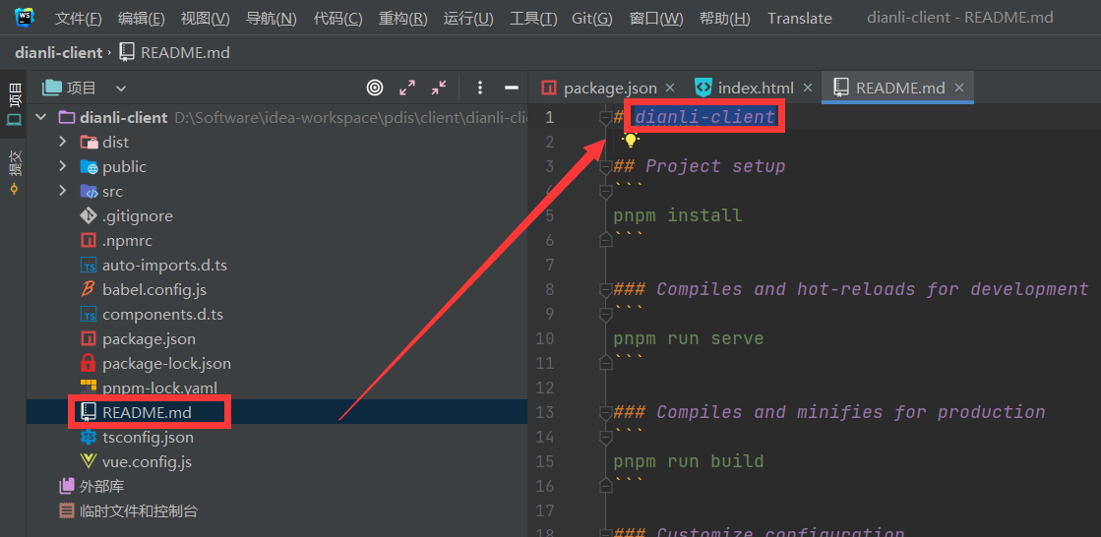The height and width of the screenshot is (537, 1101).
Task: Open the Window menu
Action: [x=656, y=19]
